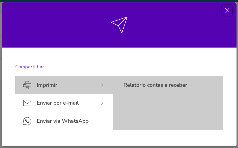Click the dark strip above the dialog
The width and height of the screenshot is (238, 148).
(119, 1)
